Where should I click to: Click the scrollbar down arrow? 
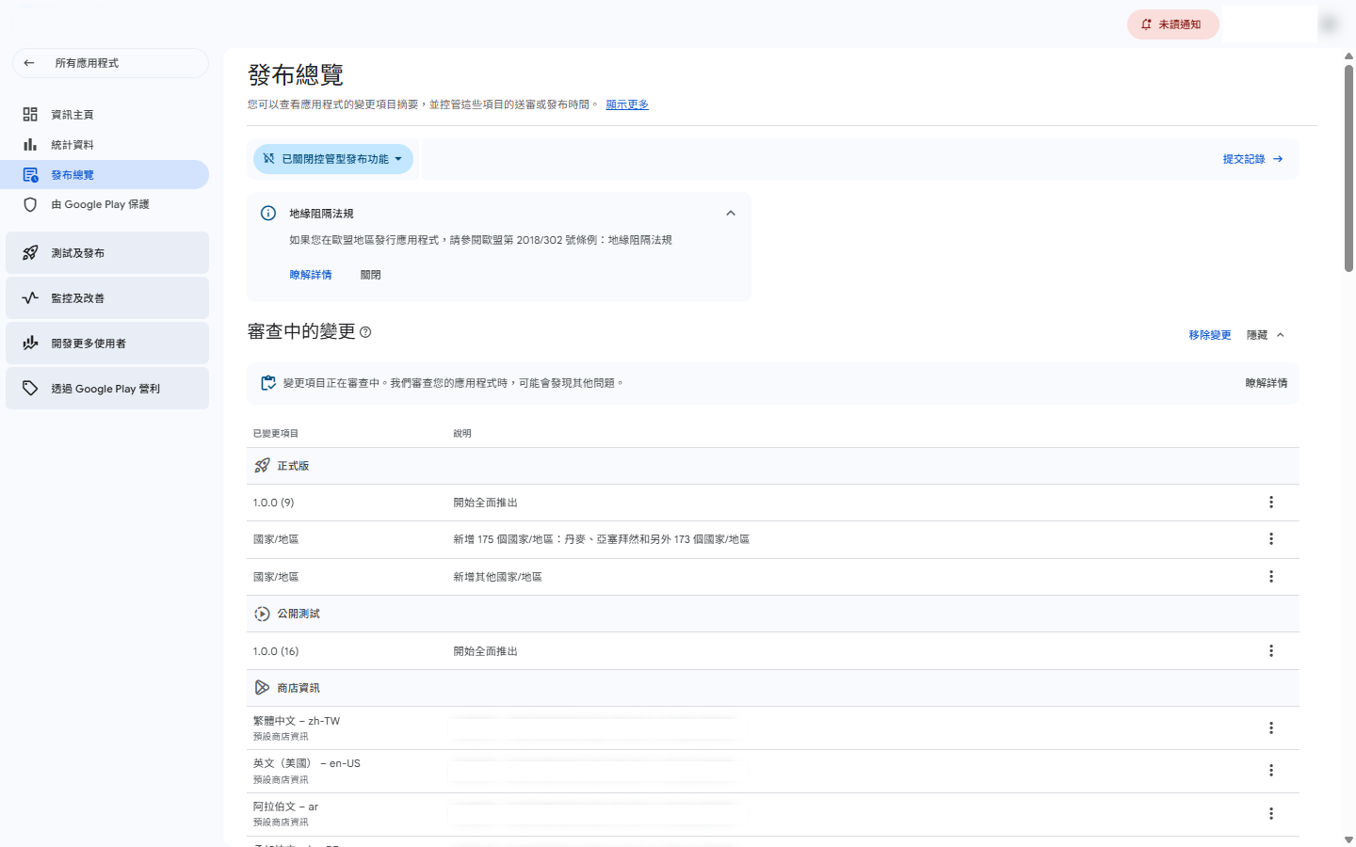point(1348,839)
